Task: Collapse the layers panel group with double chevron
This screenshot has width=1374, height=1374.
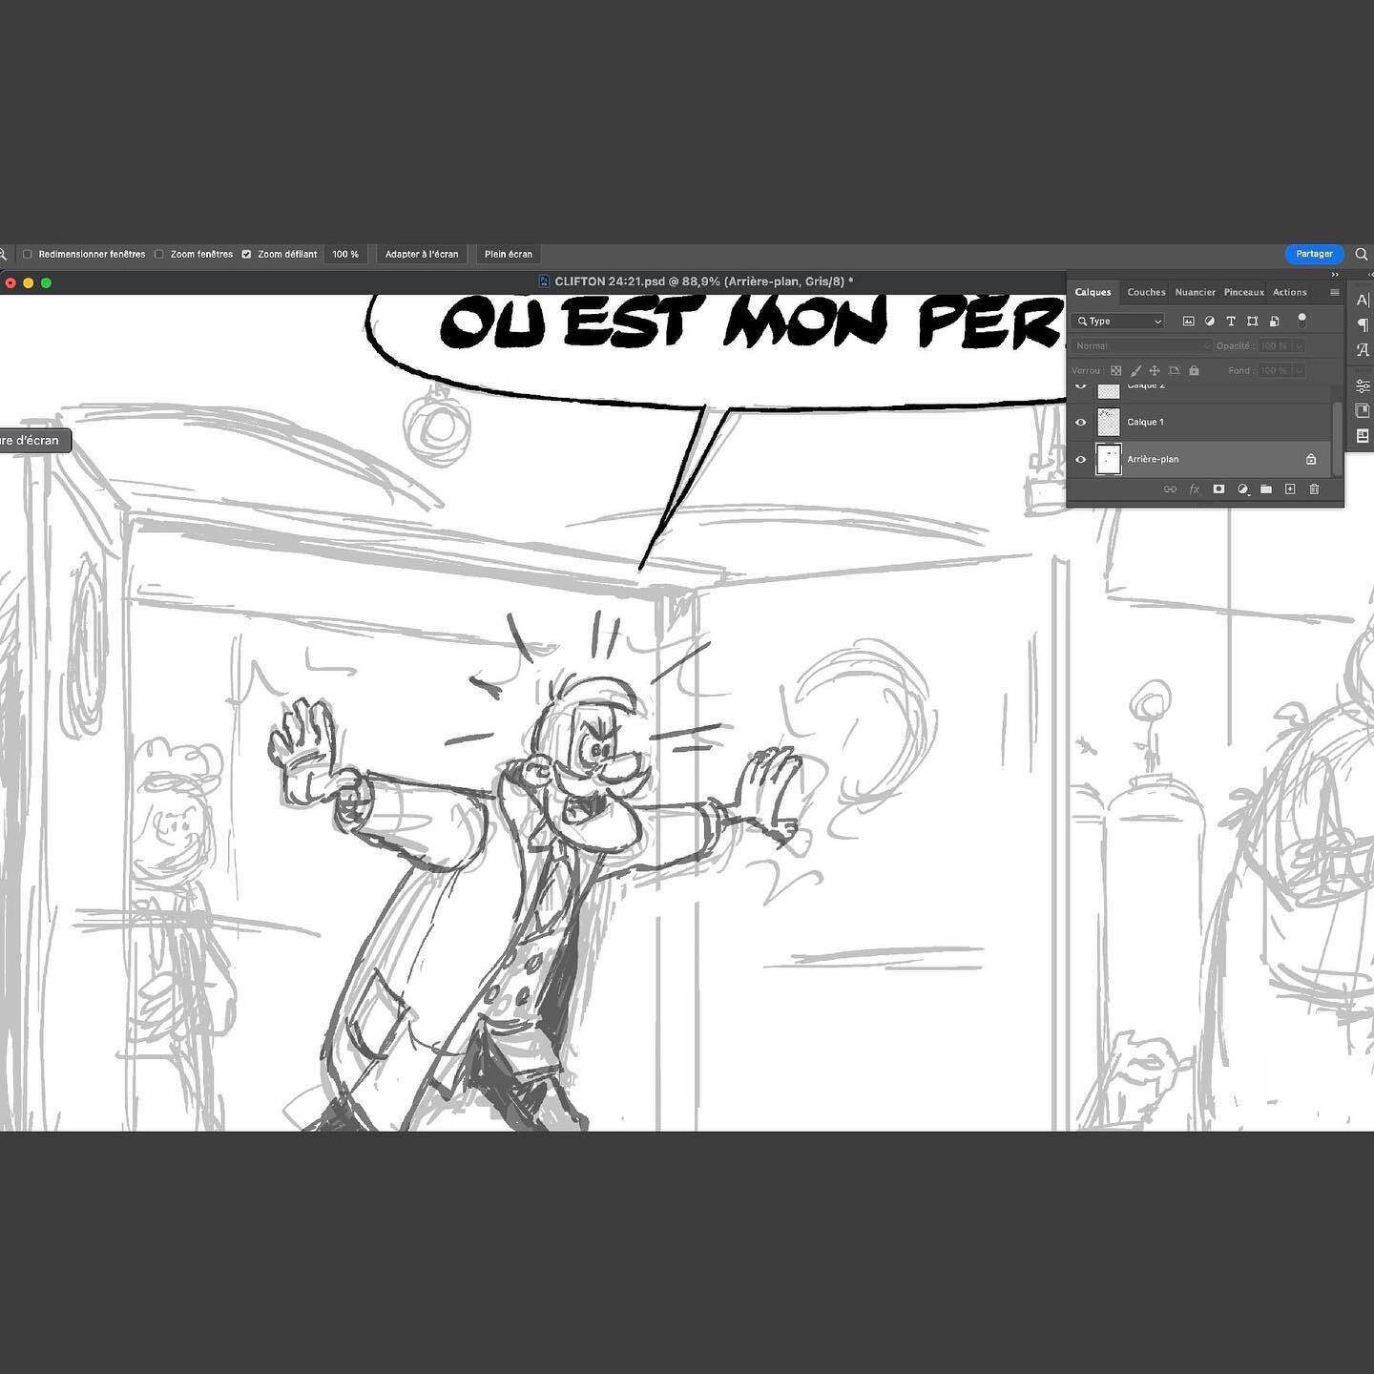Action: pos(1335,275)
